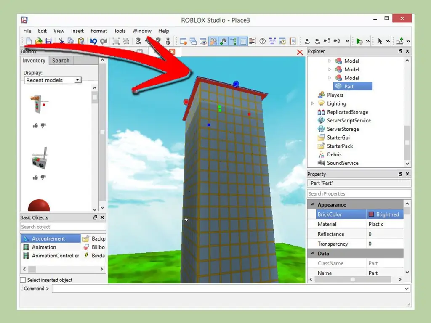The height and width of the screenshot is (323, 431).
Task: Open the Insert menu
Action: click(x=77, y=31)
